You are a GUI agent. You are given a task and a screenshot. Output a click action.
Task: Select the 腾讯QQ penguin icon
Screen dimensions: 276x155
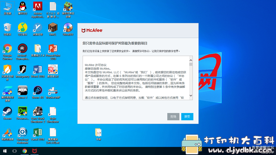click(22, 8)
